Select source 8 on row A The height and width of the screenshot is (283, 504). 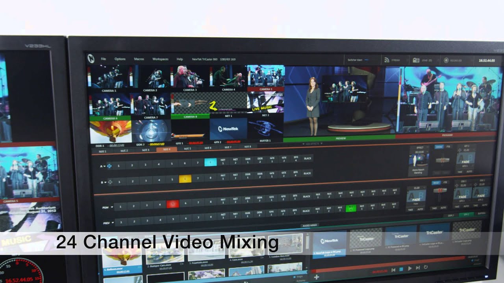click(210, 162)
